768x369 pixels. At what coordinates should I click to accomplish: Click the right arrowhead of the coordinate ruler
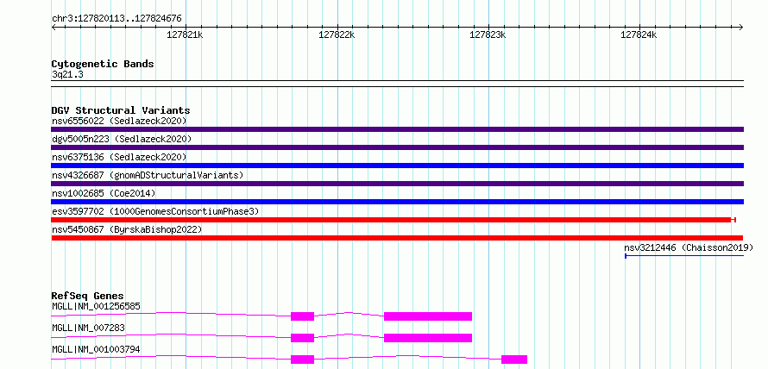(741, 27)
